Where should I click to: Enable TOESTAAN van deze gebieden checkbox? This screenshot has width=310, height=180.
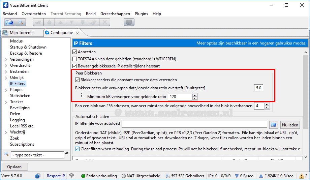coord(74,59)
